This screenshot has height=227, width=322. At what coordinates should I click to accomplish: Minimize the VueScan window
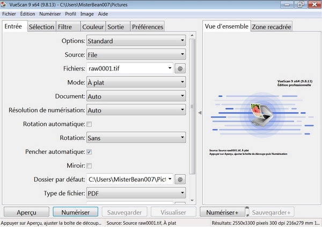(x=287, y=4)
